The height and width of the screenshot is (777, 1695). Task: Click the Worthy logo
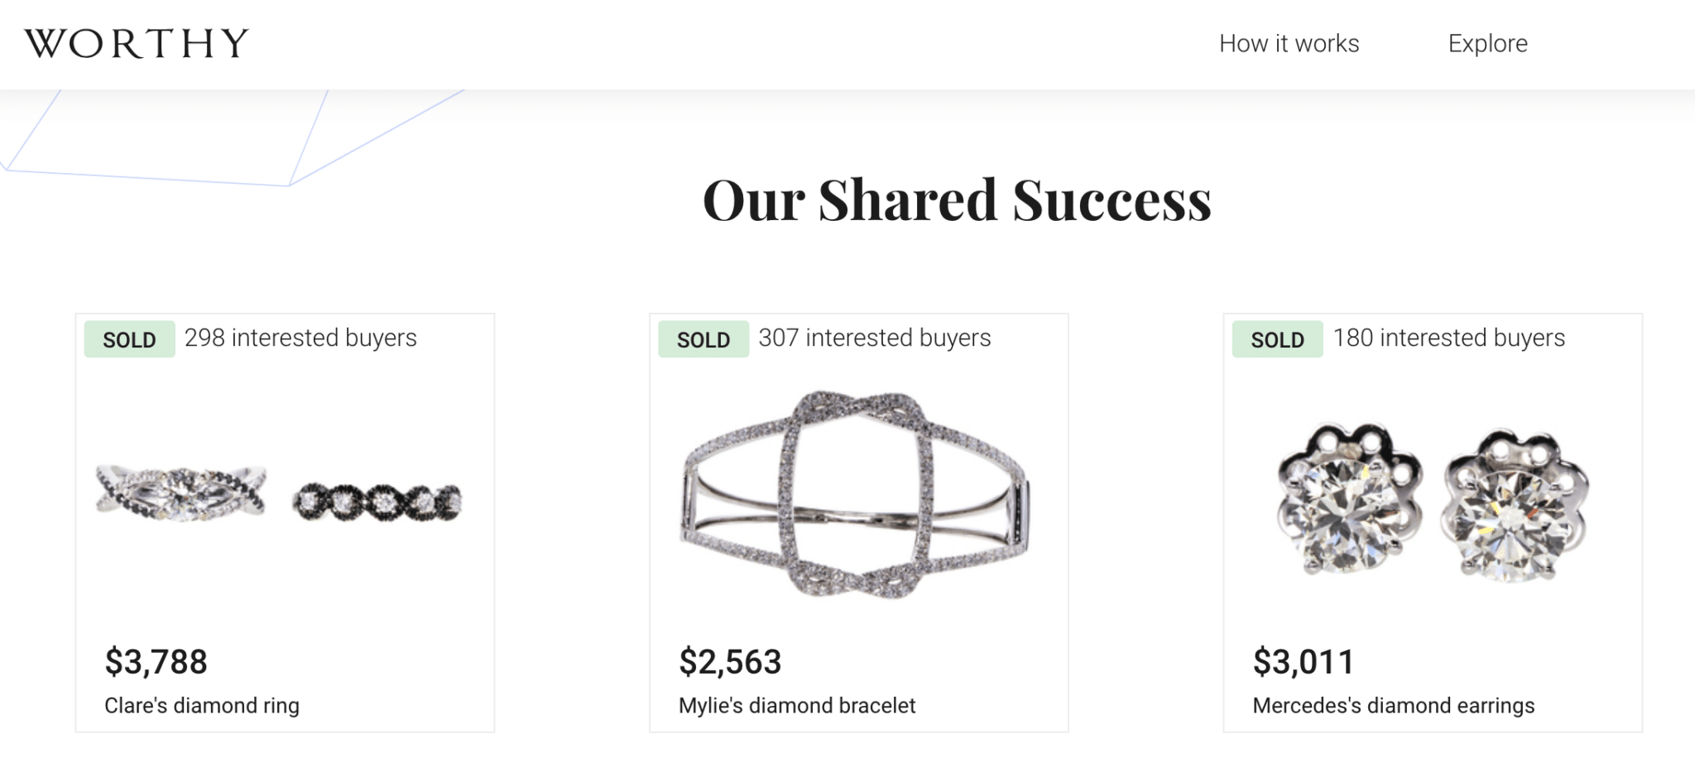135,42
